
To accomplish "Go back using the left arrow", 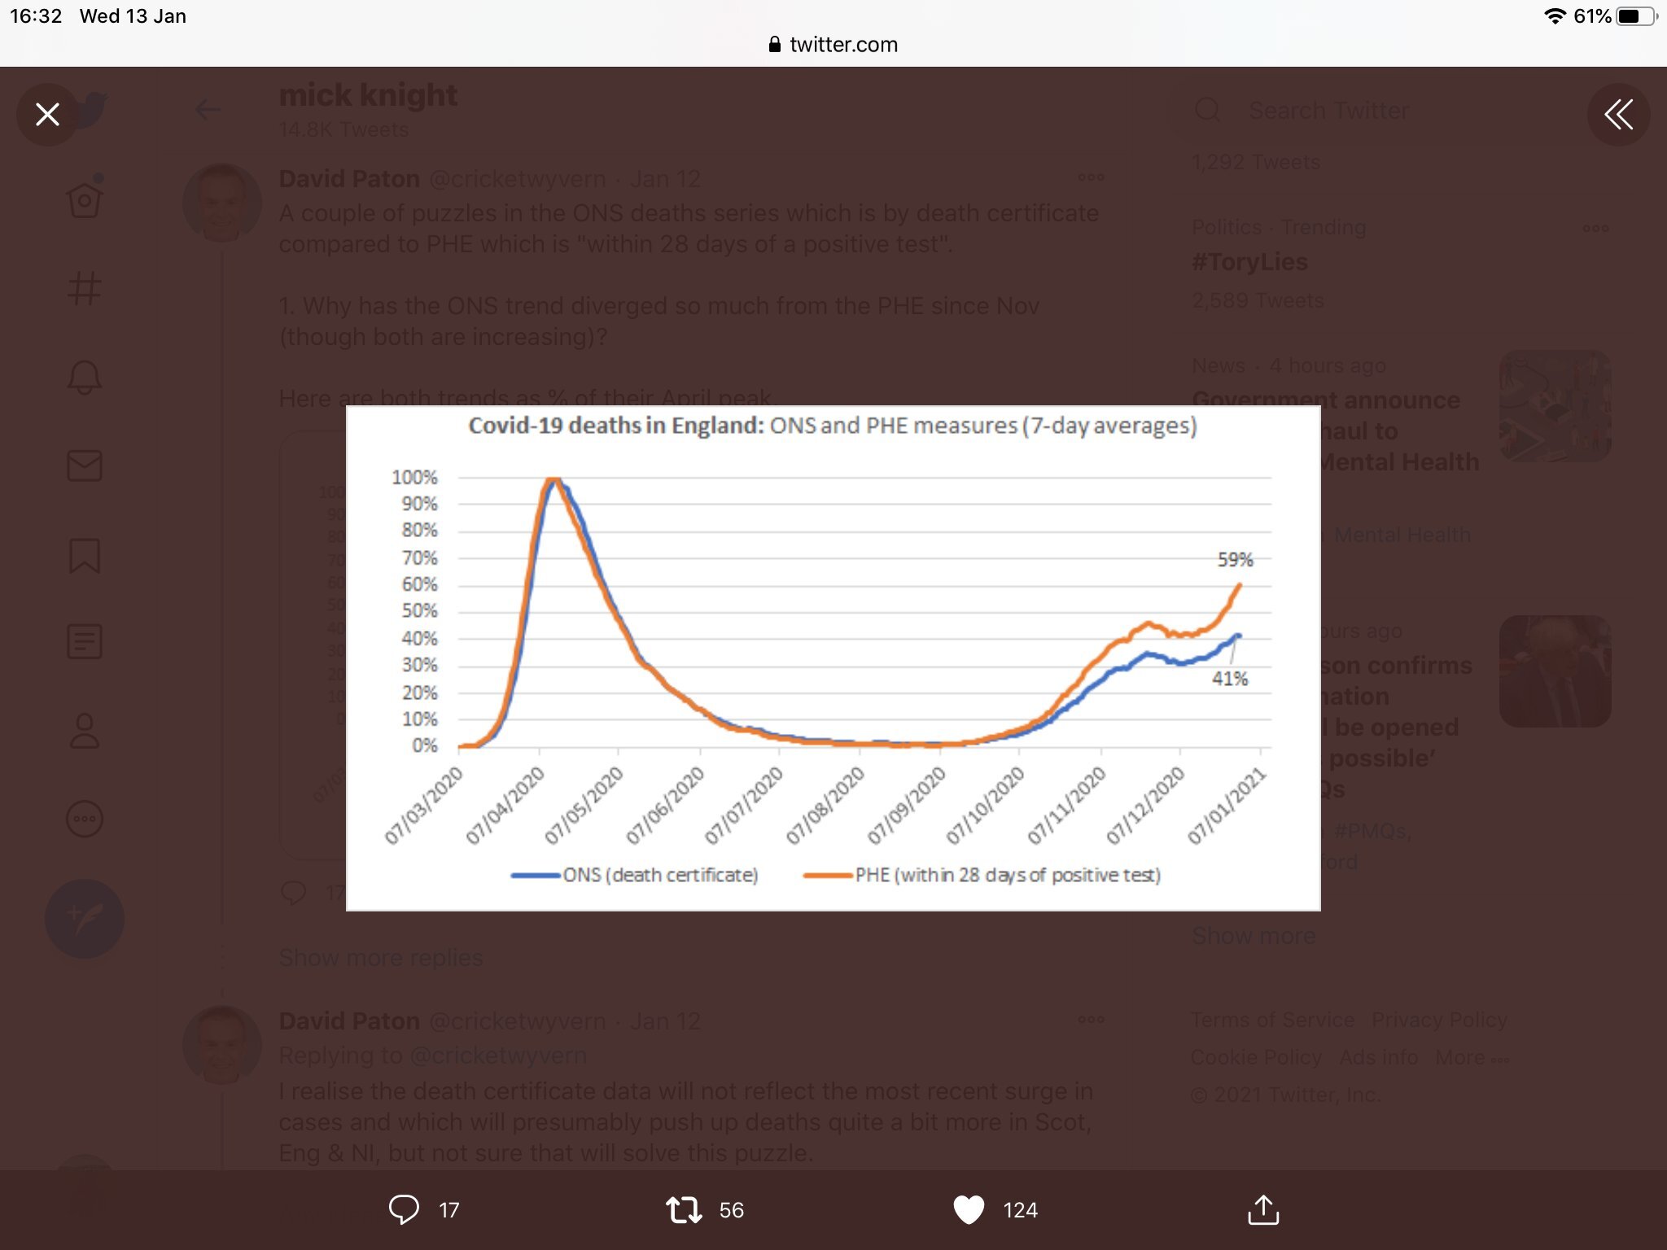I will tap(208, 110).
